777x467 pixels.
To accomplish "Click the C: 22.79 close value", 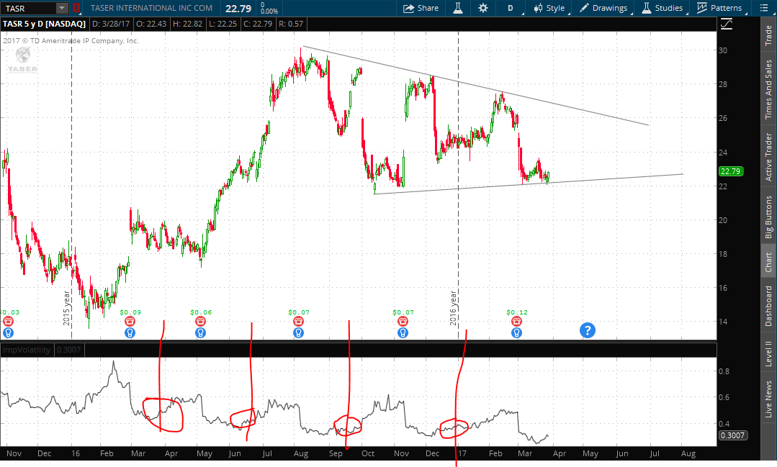I will click(x=258, y=24).
